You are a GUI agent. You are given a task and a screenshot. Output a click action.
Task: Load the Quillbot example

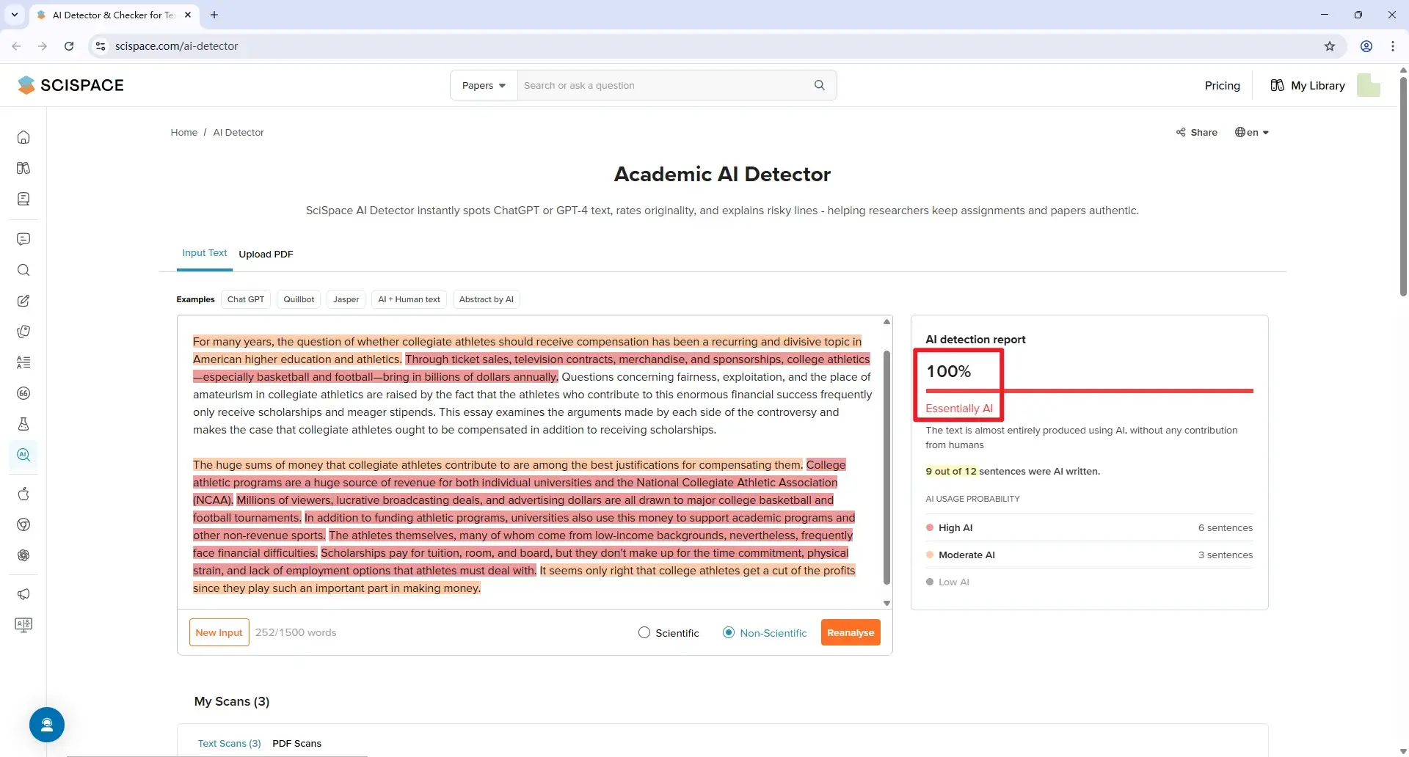click(x=299, y=299)
